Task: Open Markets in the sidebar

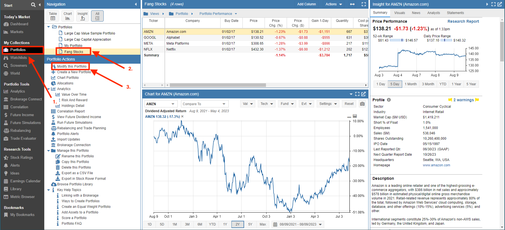Action: point(17,32)
